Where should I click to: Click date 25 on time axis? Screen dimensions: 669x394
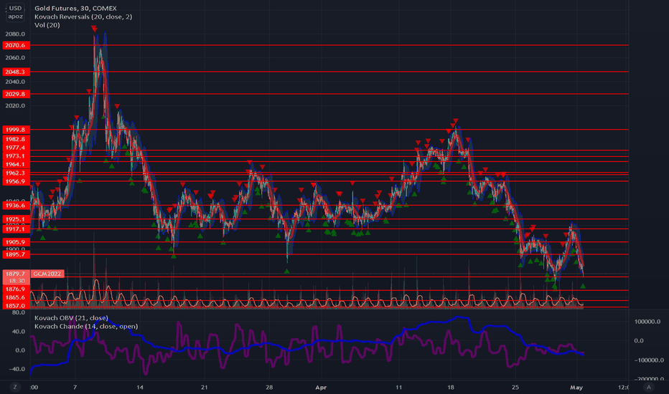(x=515, y=387)
